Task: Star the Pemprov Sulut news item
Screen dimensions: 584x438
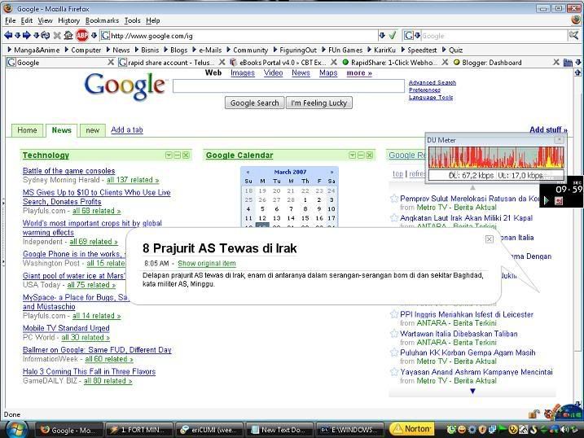Action: (394, 199)
